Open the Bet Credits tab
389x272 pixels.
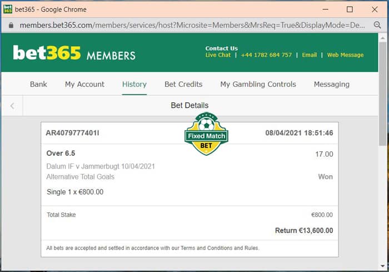click(183, 84)
